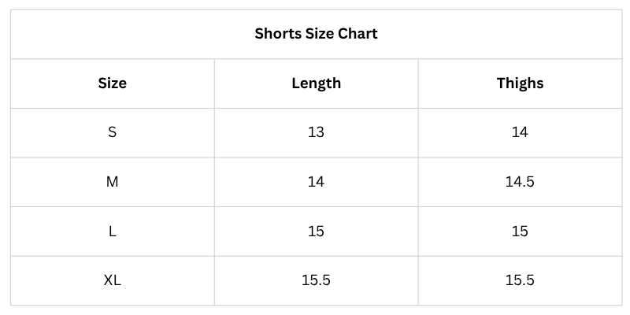Click the word "Chart" in the title
Viewport: 630px width, 315px height.
pos(358,34)
